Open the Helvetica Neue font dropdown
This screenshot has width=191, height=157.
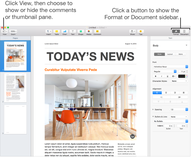click(170, 67)
